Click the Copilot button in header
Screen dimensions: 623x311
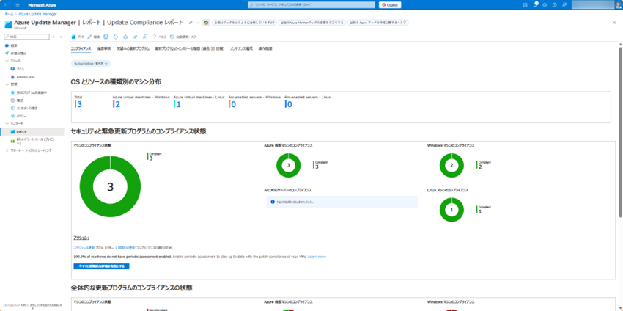(390, 4)
